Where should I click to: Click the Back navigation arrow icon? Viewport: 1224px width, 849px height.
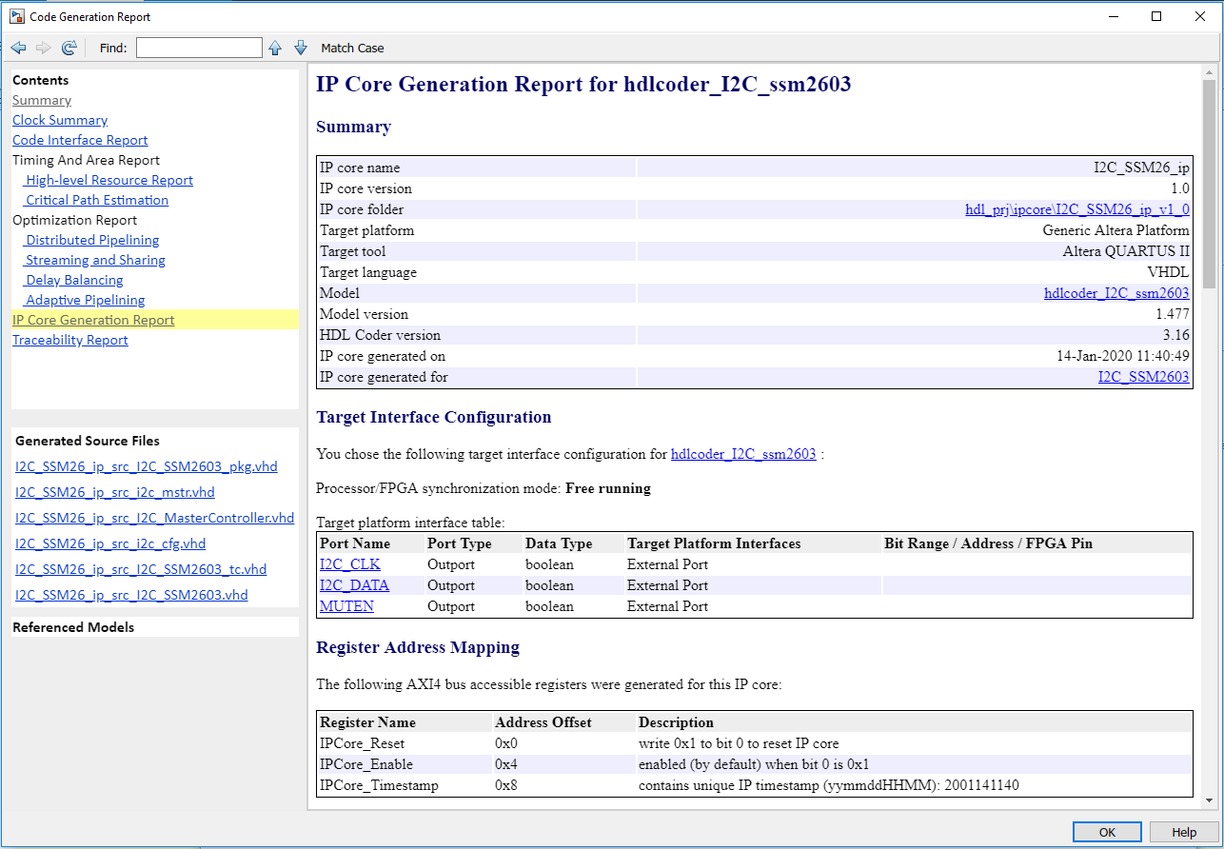[18, 48]
